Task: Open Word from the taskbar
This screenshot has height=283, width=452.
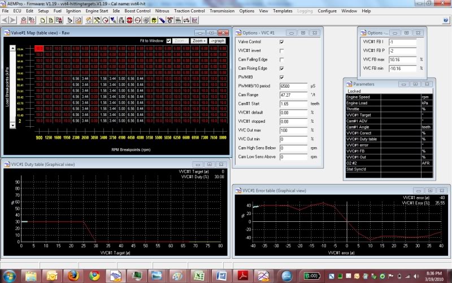Action: coord(221,276)
